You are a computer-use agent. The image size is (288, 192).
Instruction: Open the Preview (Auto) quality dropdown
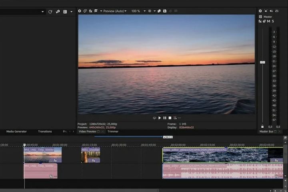115,11
